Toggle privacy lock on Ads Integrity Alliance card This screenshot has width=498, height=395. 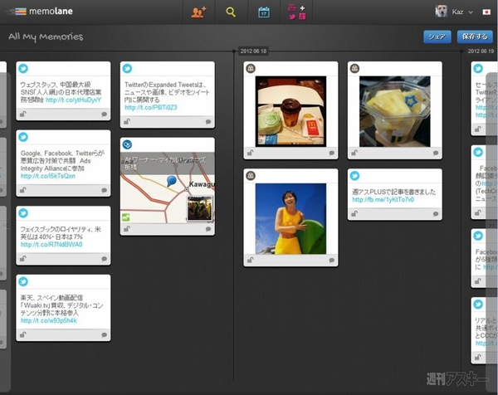[23, 190]
